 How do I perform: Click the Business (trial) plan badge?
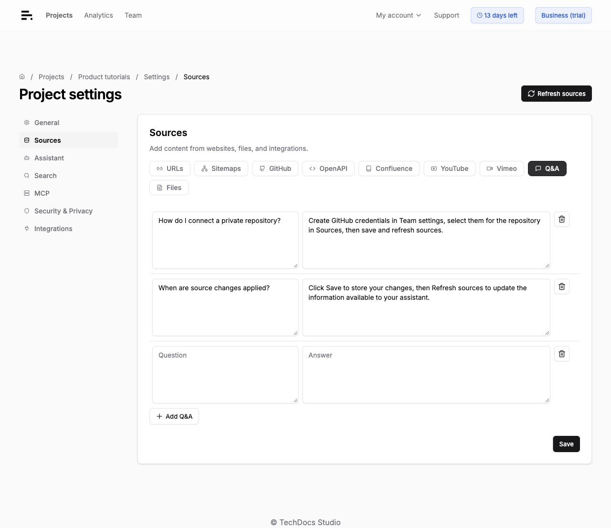[563, 15]
